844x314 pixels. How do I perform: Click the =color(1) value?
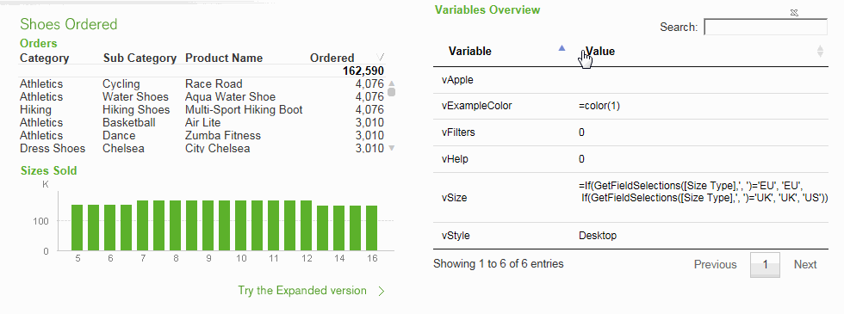(x=599, y=106)
